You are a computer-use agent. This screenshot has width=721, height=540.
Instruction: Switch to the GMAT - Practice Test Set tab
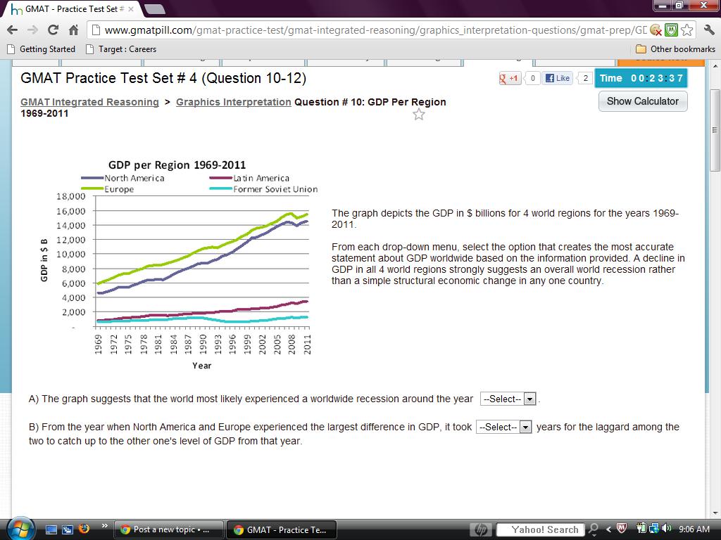70,9
